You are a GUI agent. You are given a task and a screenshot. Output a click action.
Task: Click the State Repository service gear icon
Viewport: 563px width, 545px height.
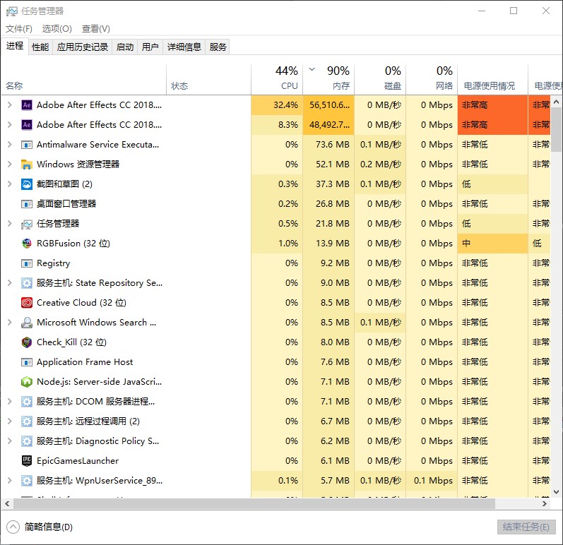coord(27,283)
